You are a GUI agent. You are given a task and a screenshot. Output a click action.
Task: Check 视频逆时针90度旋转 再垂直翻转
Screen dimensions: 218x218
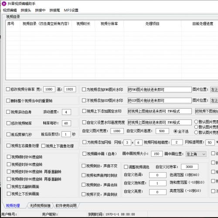(x=9, y=172)
